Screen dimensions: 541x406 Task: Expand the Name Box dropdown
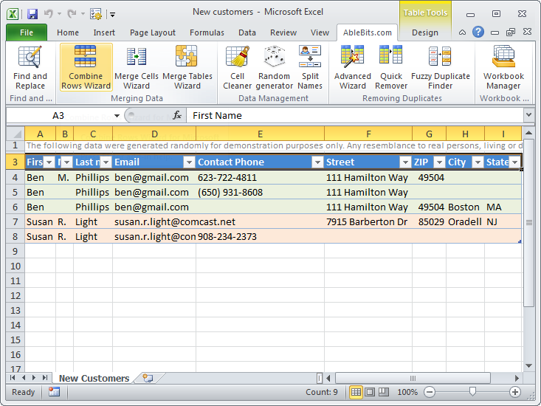(x=117, y=116)
